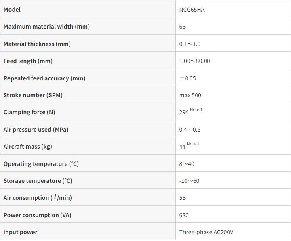The image size is (291, 241).
Task: Select the NCG65HA model value
Action: pos(192,10)
